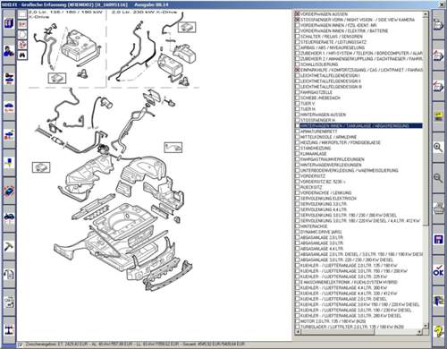Viewport: 447px width, 349px height.
Task: Check the ARMATURENBRETT checkbox
Action: (297, 132)
